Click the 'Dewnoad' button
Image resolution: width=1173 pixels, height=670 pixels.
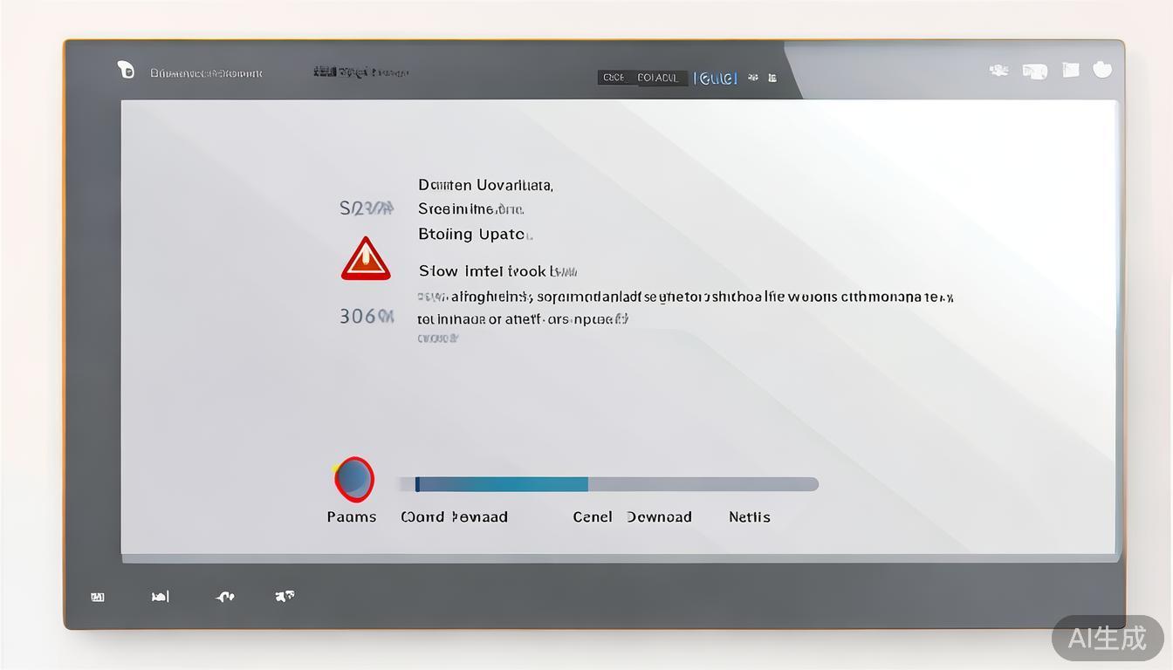659,516
